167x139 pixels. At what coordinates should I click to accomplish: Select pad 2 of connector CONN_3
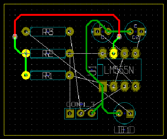click(81, 114)
